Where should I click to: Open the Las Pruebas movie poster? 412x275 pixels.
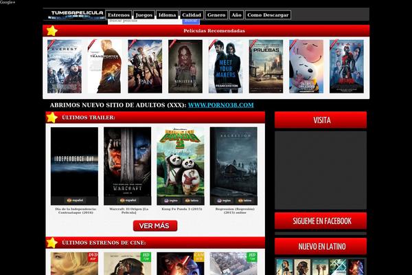266,66
